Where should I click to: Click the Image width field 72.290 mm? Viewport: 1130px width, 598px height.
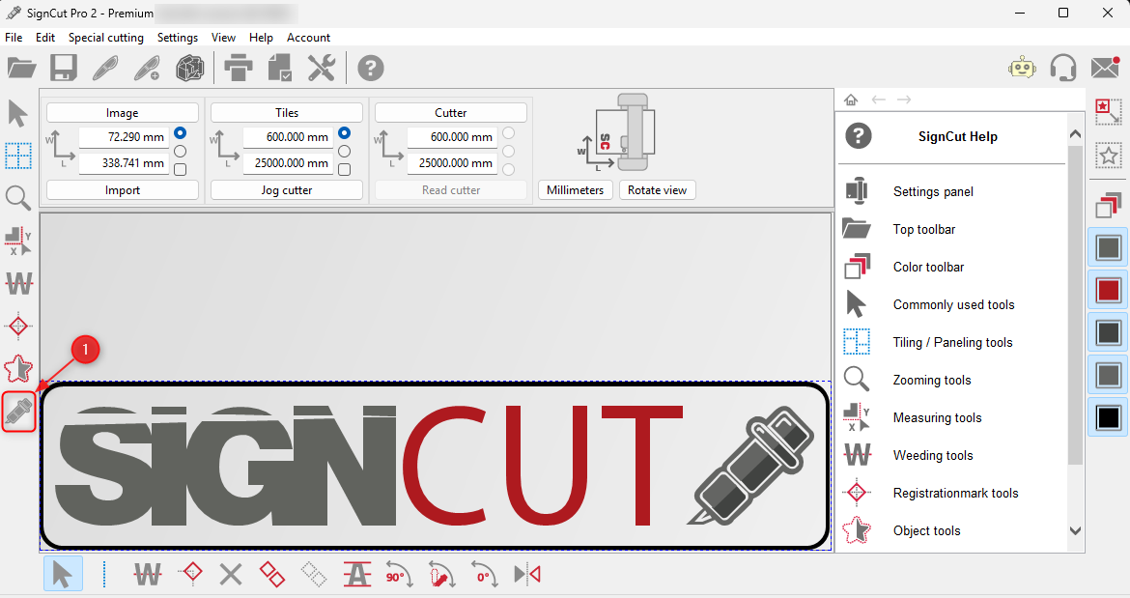pos(124,137)
